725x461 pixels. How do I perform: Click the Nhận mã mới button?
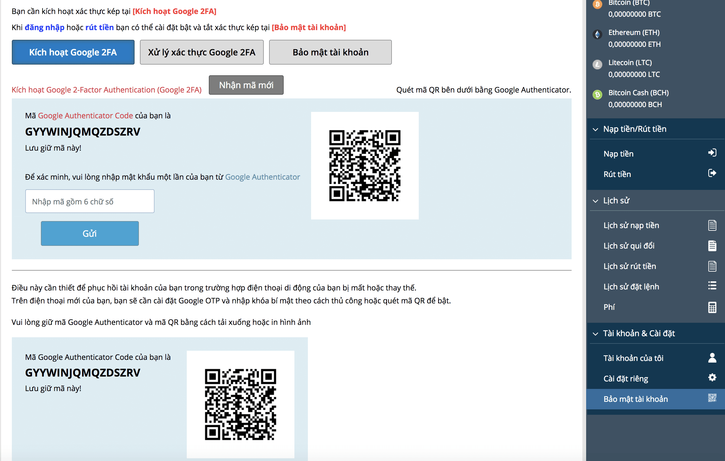(x=246, y=85)
